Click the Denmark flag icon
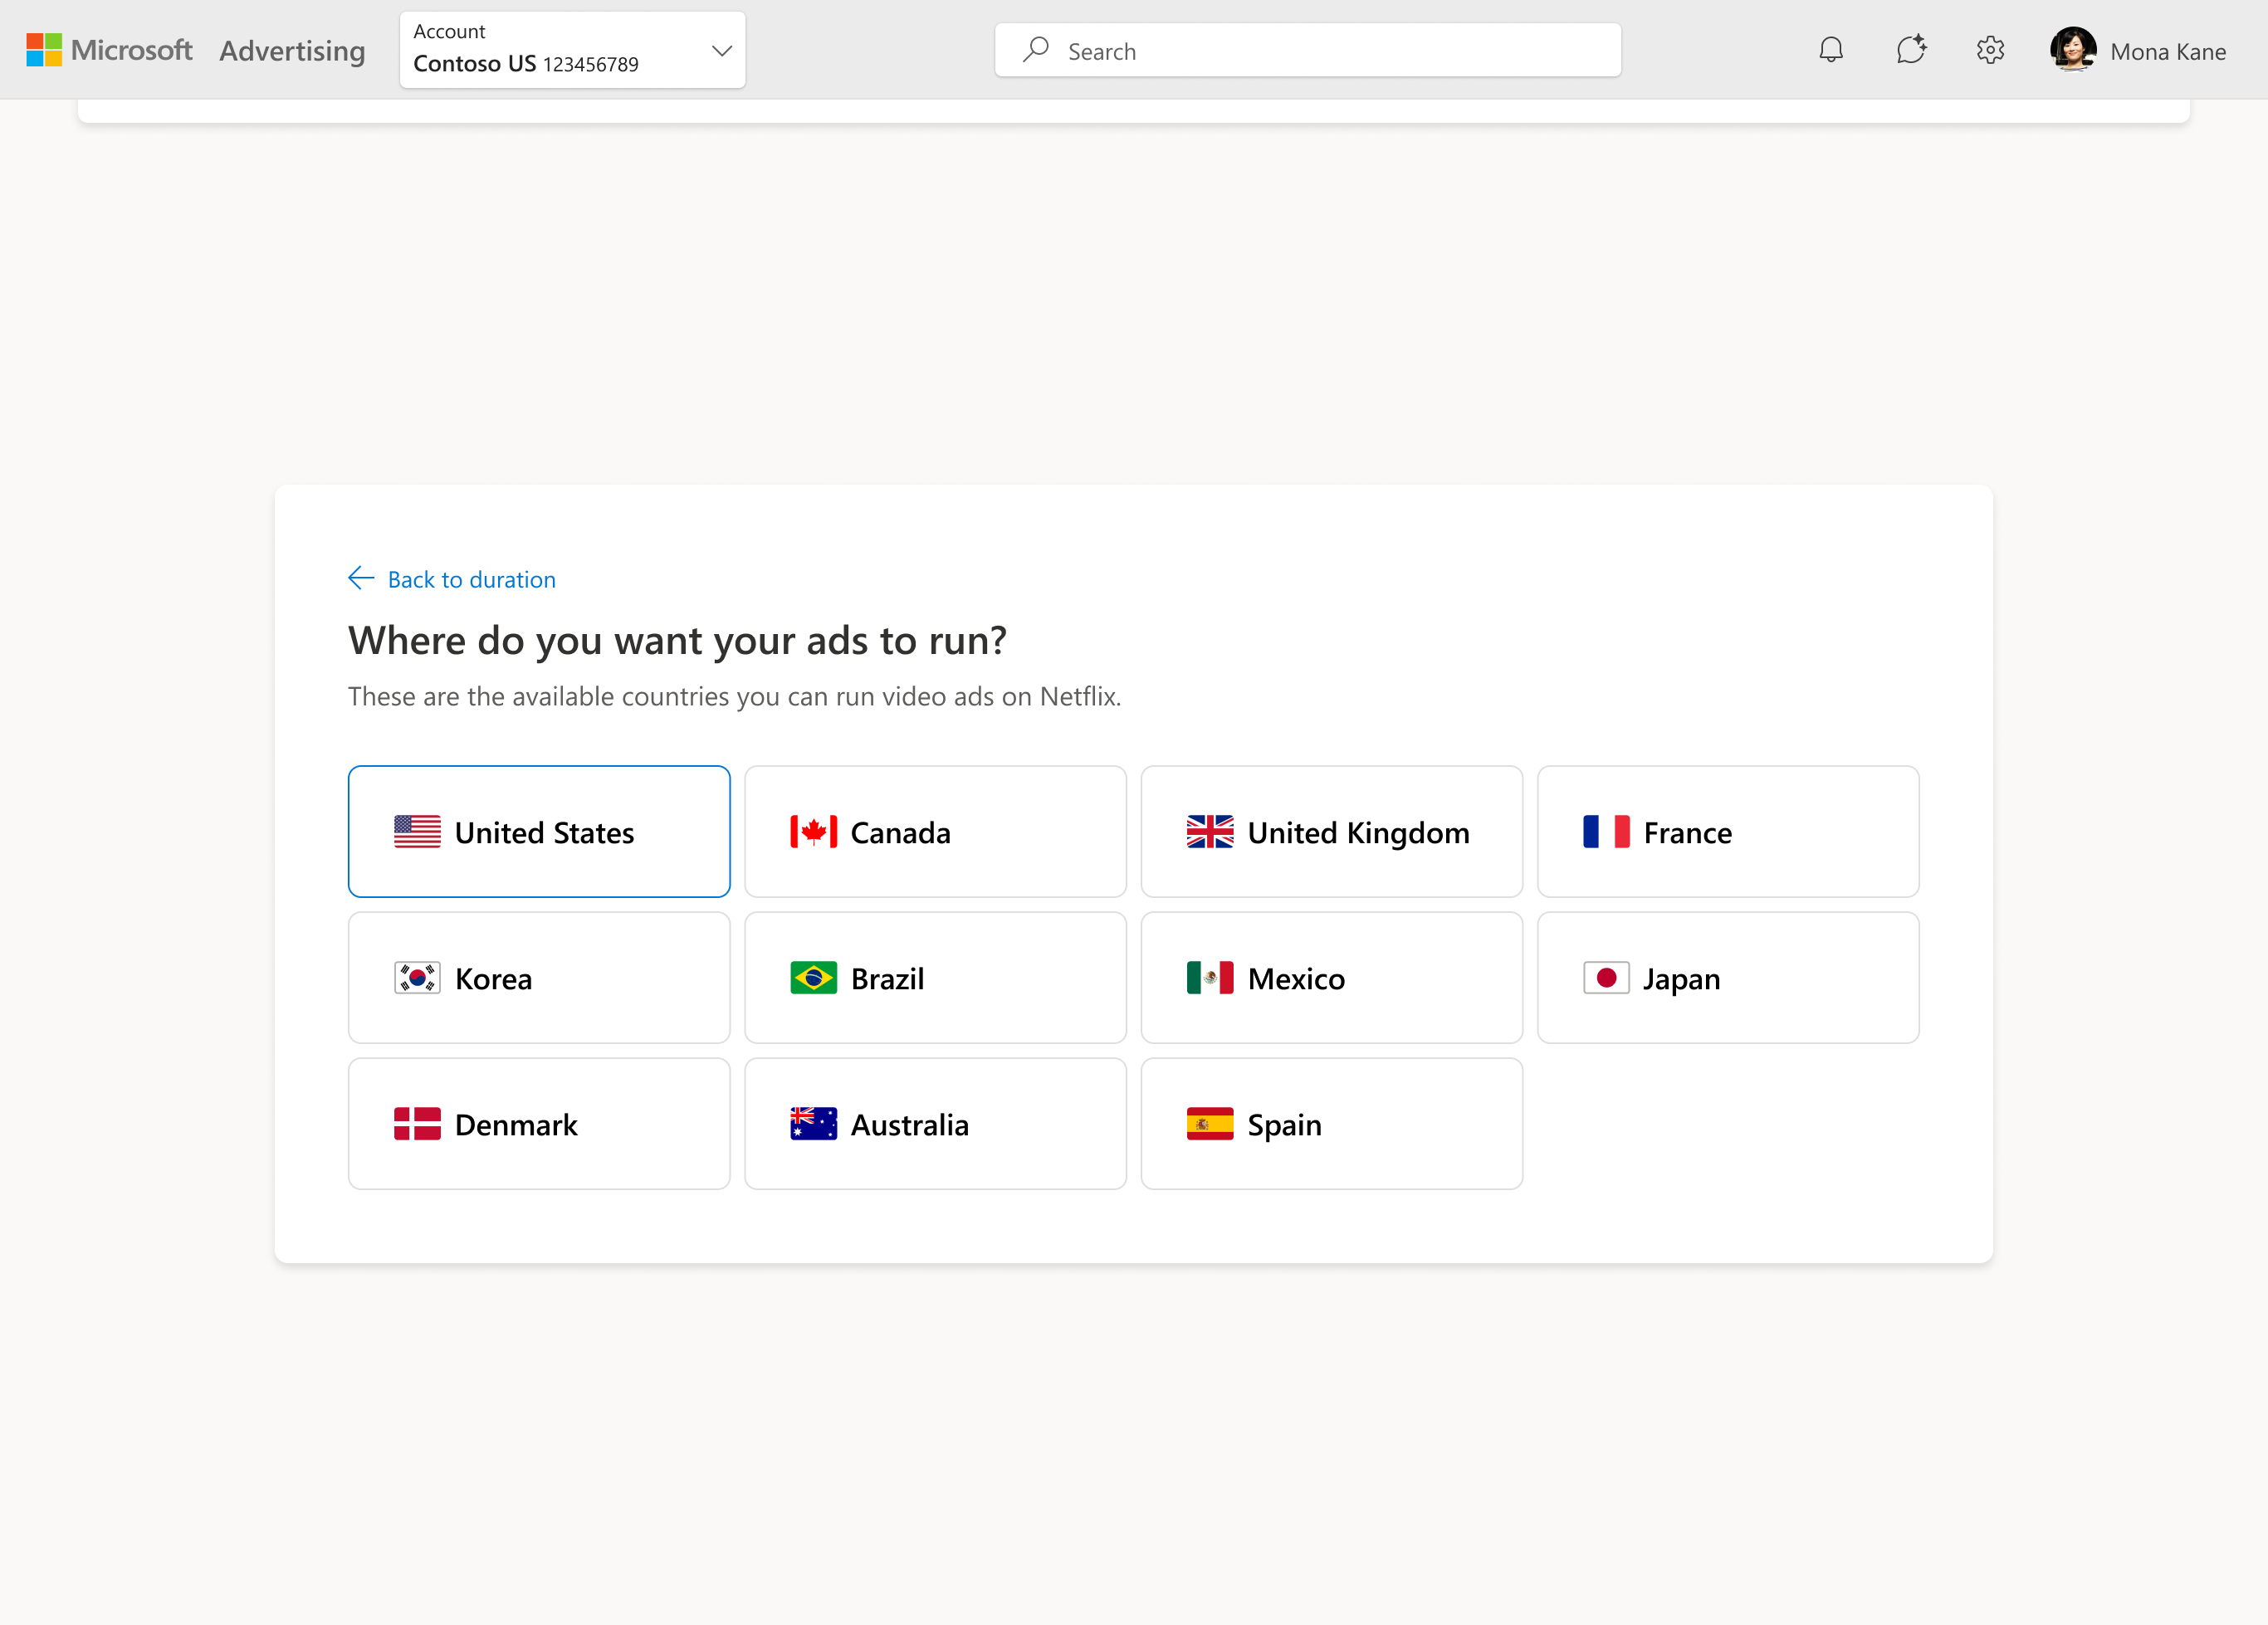 pos(417,1124)
